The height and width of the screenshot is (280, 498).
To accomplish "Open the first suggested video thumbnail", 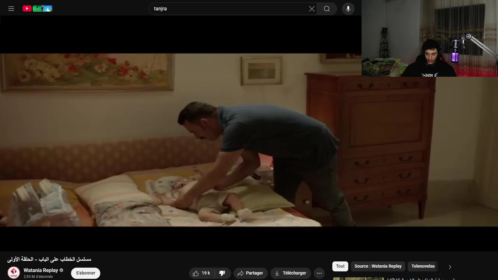I will 358,278.
